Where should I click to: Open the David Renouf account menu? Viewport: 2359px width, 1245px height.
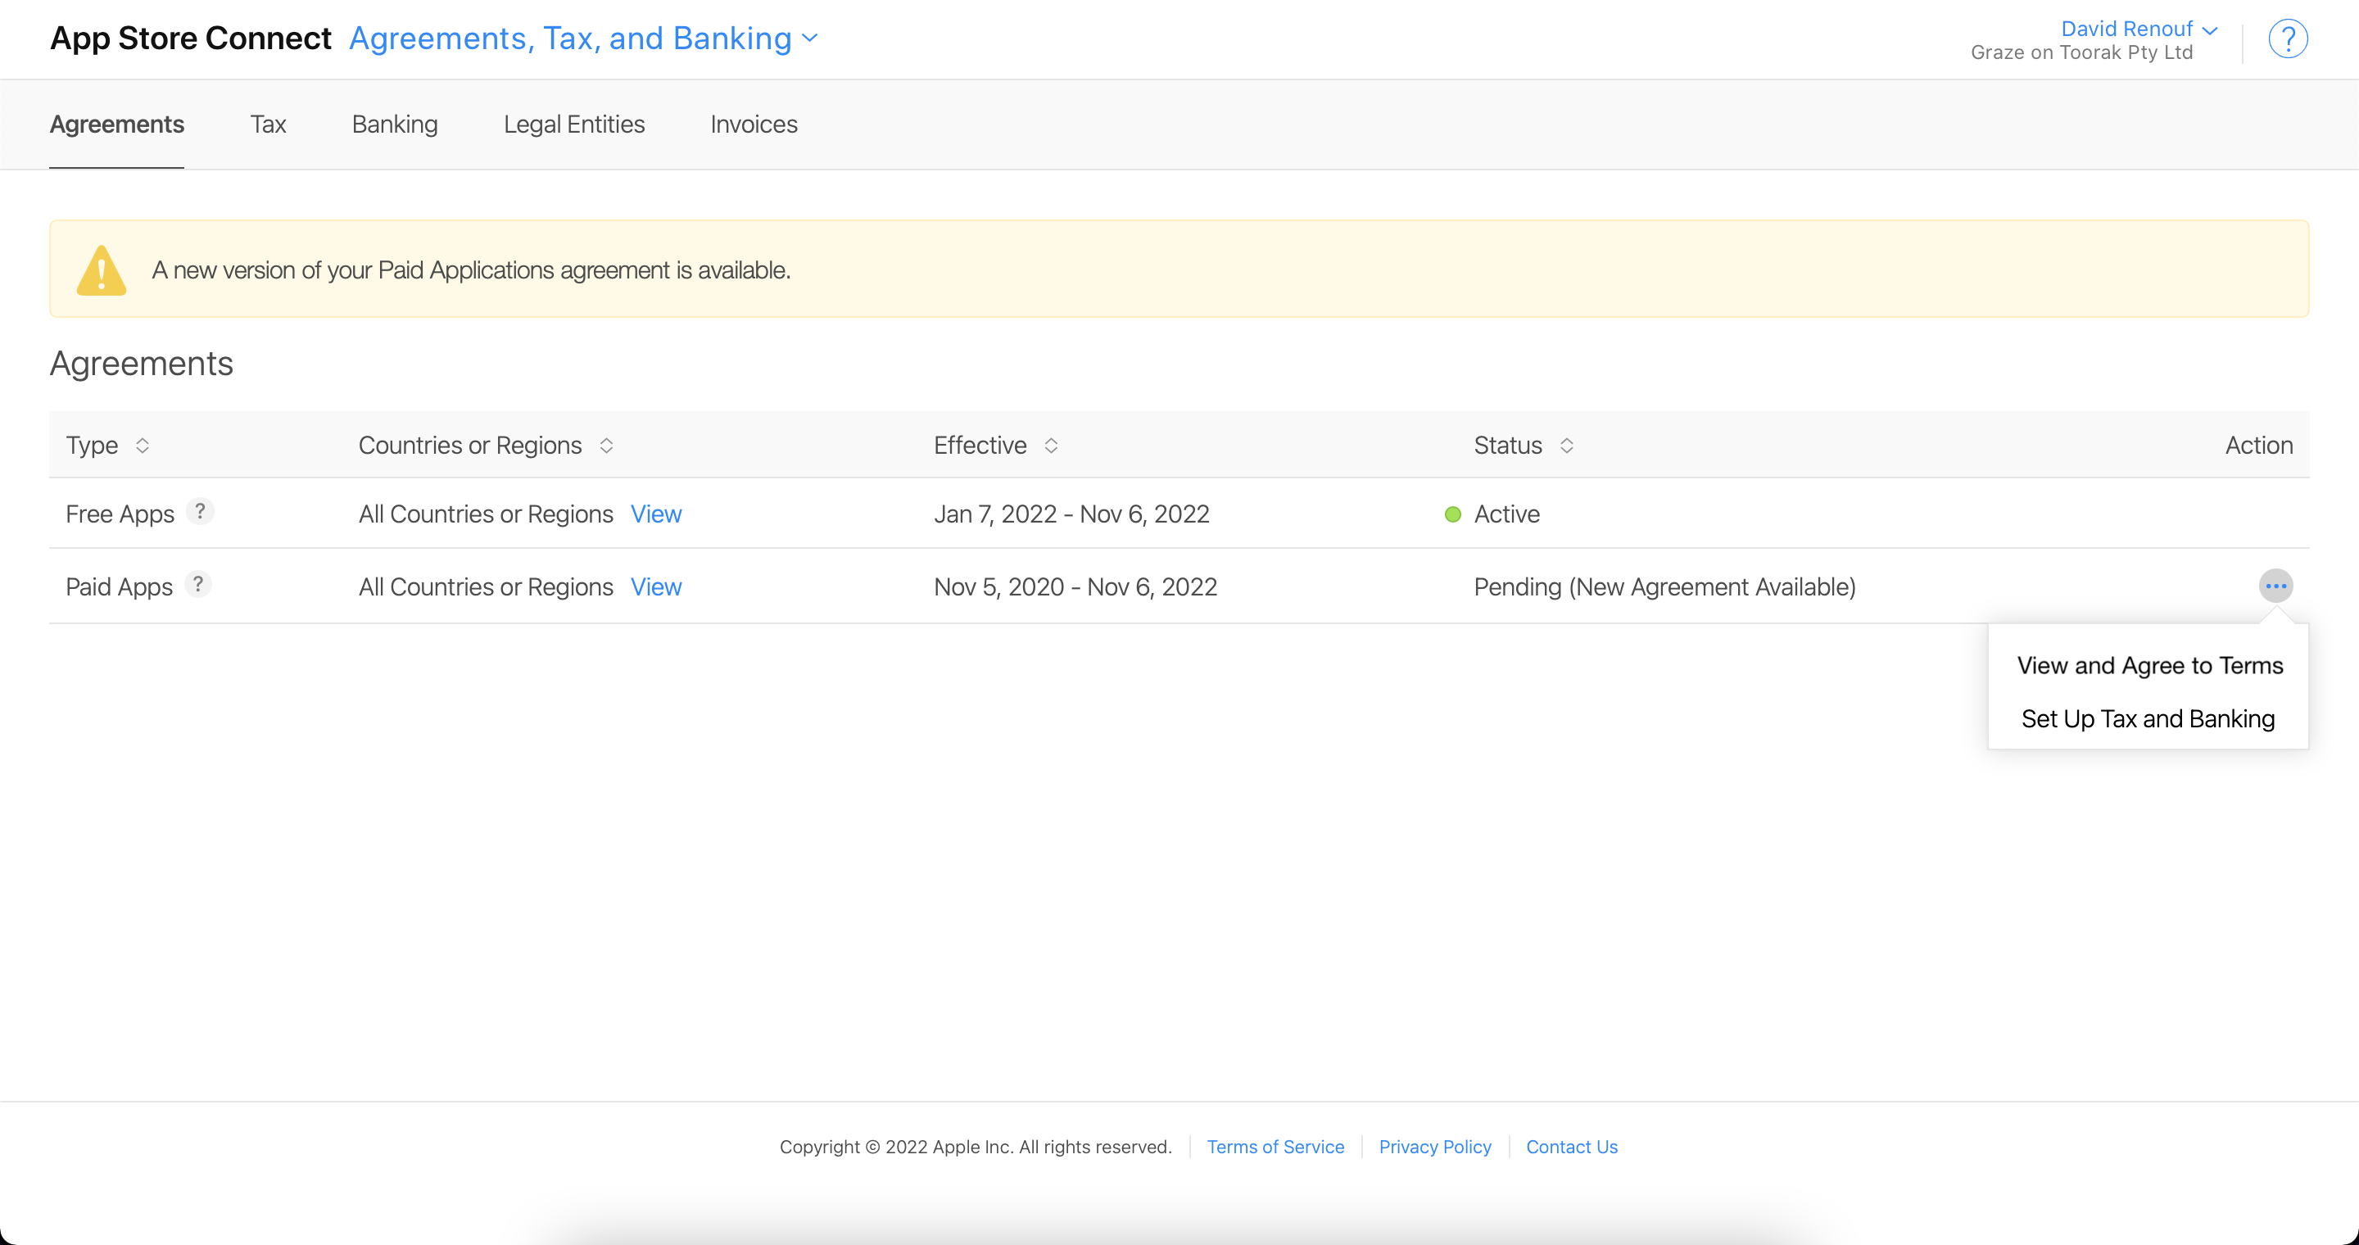pos(2139,29)
